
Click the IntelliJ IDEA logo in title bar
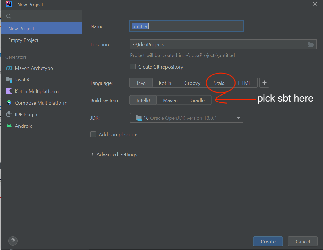click(9, 4)
